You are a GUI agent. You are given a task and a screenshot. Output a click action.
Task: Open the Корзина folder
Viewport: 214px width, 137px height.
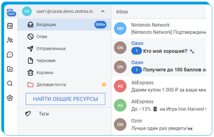(64, 73)
